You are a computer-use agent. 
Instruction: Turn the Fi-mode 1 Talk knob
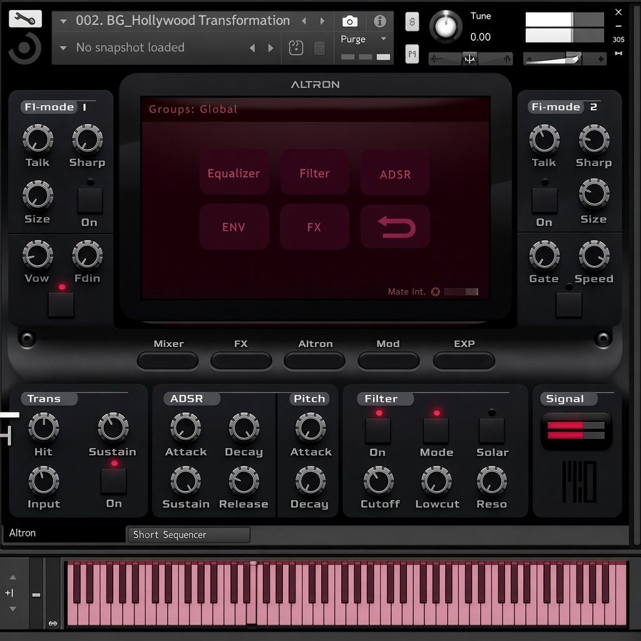(x=38, y=139)
